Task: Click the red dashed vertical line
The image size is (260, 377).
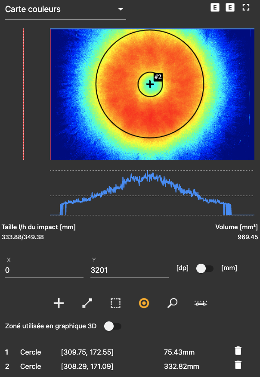Action: pyautogui.click(x=24, y=94)
